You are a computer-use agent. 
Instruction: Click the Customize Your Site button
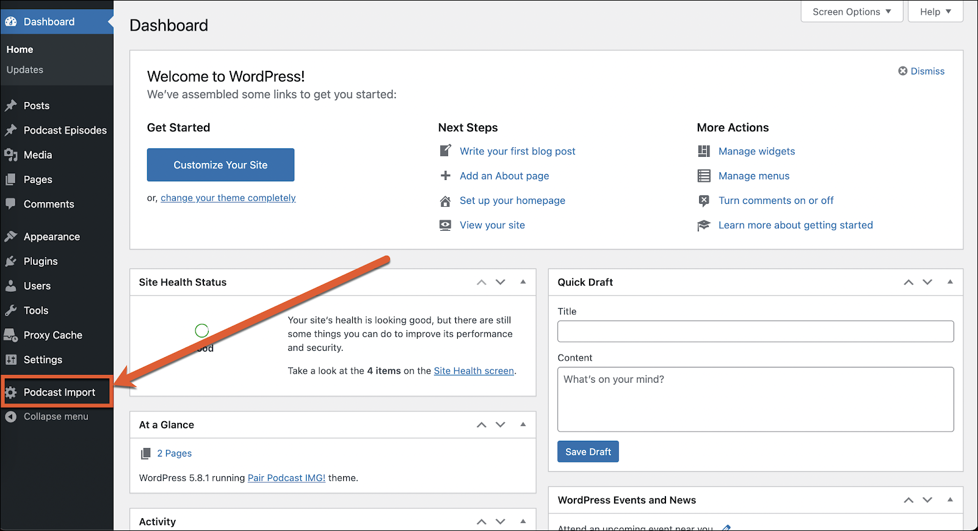pos(220,165)
